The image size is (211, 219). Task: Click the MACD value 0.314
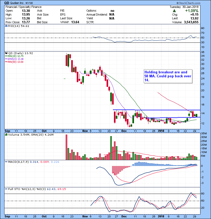coord(34,162)
